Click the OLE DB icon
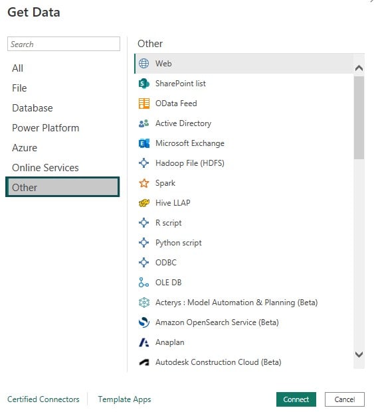This screenshot has width=374, height=412. [143, 283]
